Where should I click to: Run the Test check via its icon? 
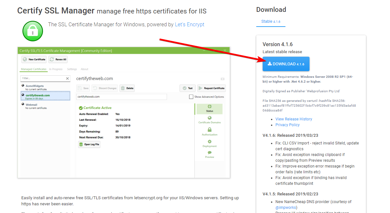point(184,88)
